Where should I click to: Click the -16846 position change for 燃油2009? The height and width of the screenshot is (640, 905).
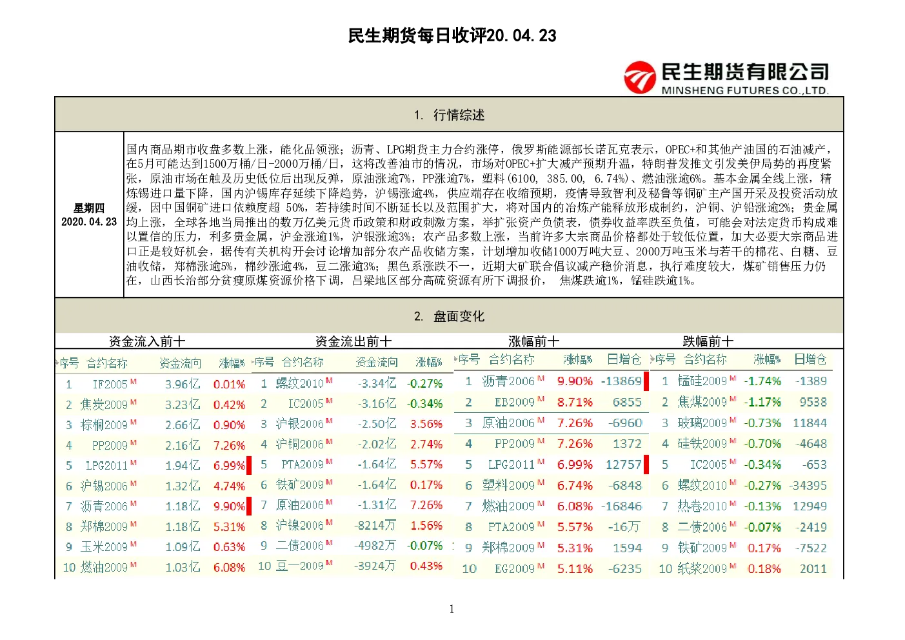621,506
